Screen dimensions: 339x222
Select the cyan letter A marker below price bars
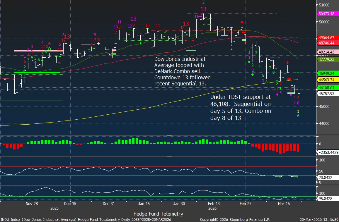pos(298,116)
